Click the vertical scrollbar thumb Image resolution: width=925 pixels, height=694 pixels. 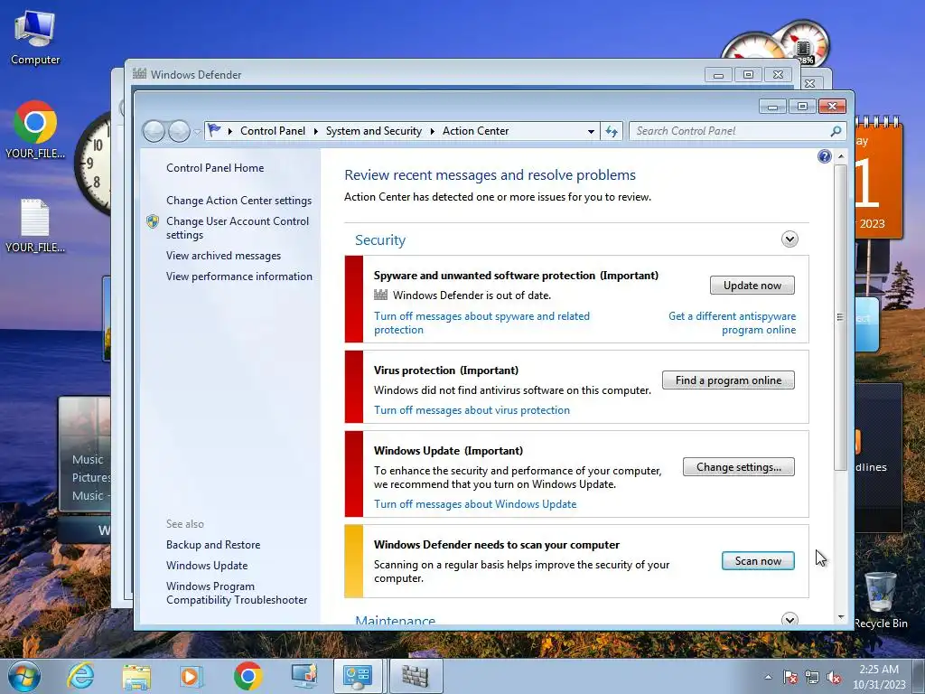840,317
